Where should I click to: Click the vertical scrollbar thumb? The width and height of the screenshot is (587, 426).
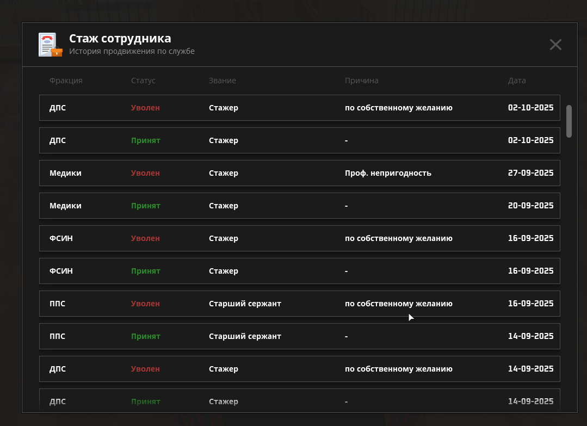point(569,121)
